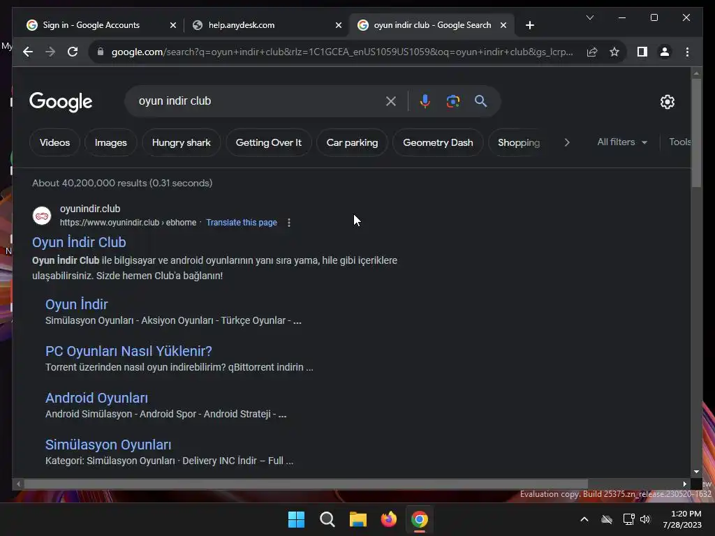The width and height of the screenshot is (715, 536).
Task: Open the Windows Start menu
Action: click(x=296, y=519)
